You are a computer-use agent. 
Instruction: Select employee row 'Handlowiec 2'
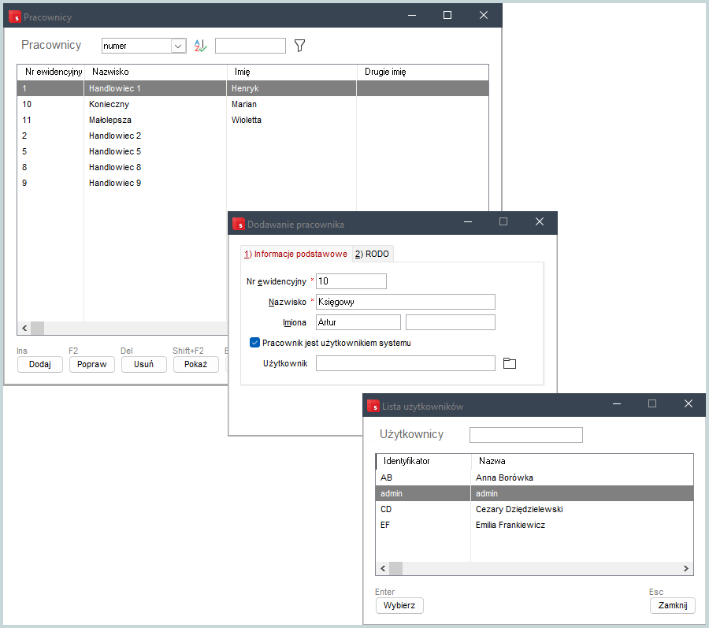253,136
